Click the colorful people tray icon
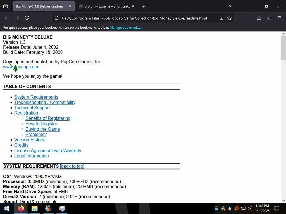Screen dimensions: 286x214 click(223, 208)
